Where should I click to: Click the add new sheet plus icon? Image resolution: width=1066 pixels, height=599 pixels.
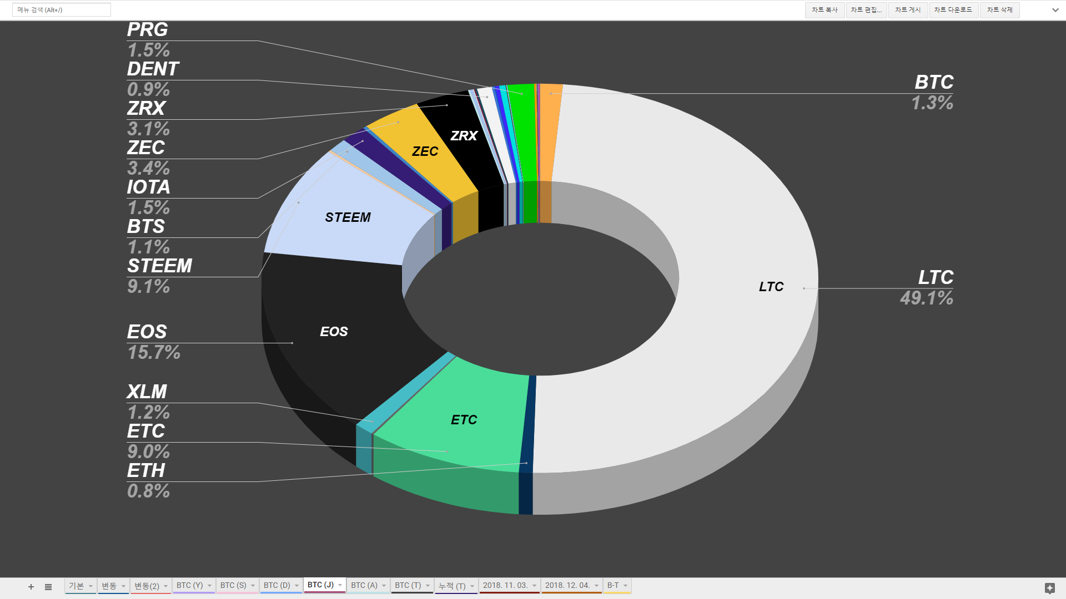click(x=31, y=586)
